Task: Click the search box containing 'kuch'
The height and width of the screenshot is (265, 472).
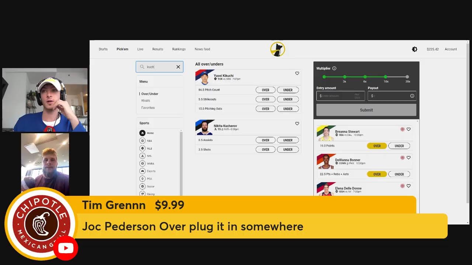Action: click(x=160, y=67)
